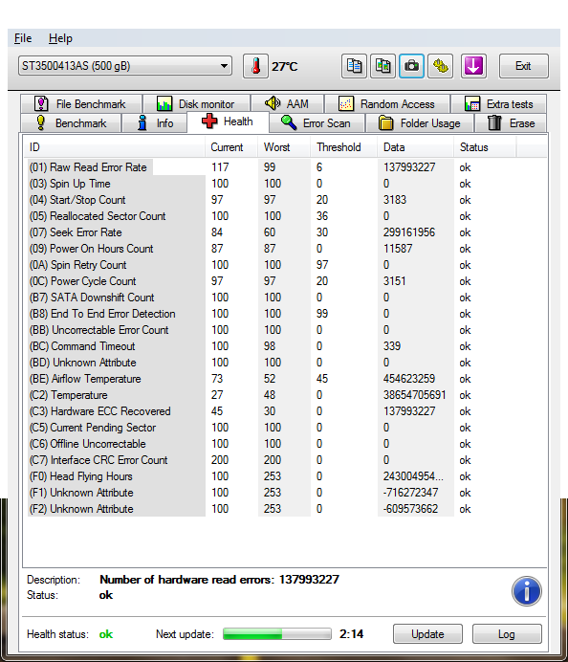Click the Update button
The height and width of the screenshot is (662, 568).
pos(427,634)
